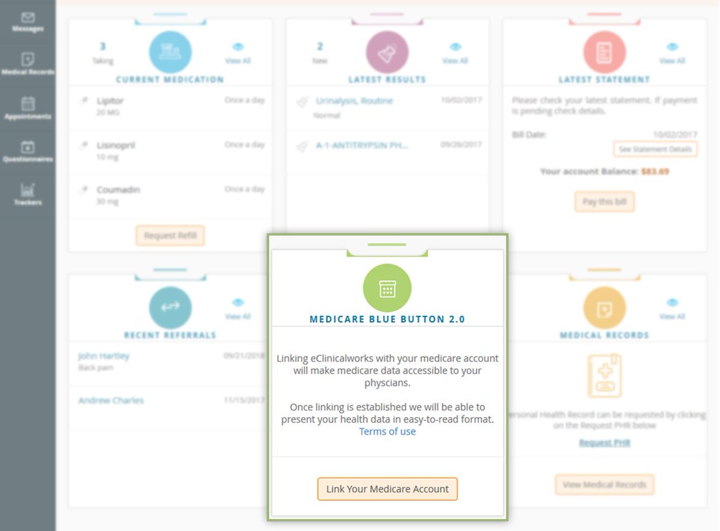View all in the Medical Records card

(672, 309)
